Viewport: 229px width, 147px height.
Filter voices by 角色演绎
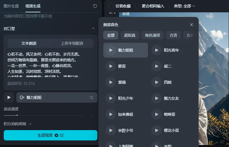pos(153,35)
